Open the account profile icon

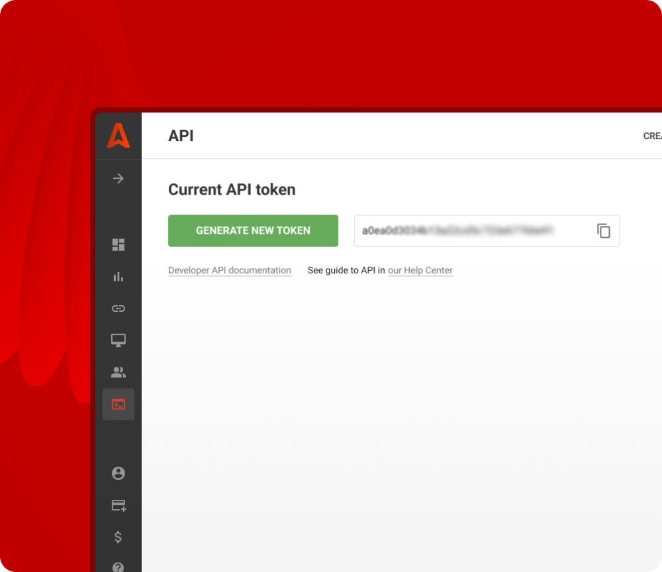118,473
